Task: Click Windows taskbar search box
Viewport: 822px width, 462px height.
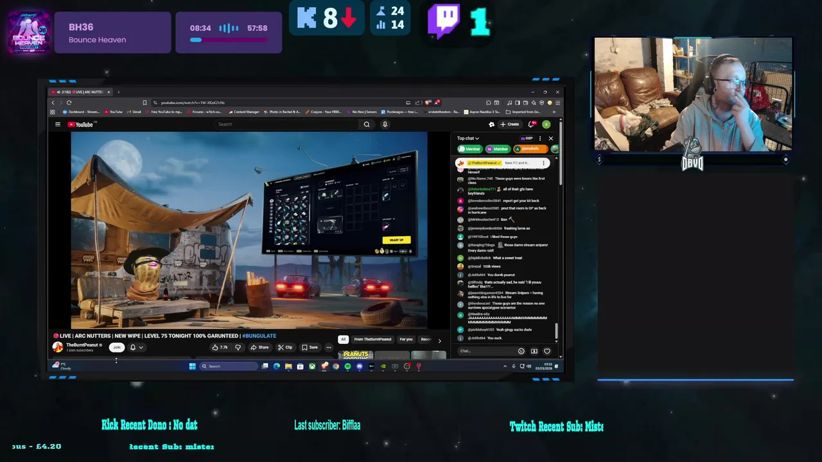Action: tap(228, 366)
